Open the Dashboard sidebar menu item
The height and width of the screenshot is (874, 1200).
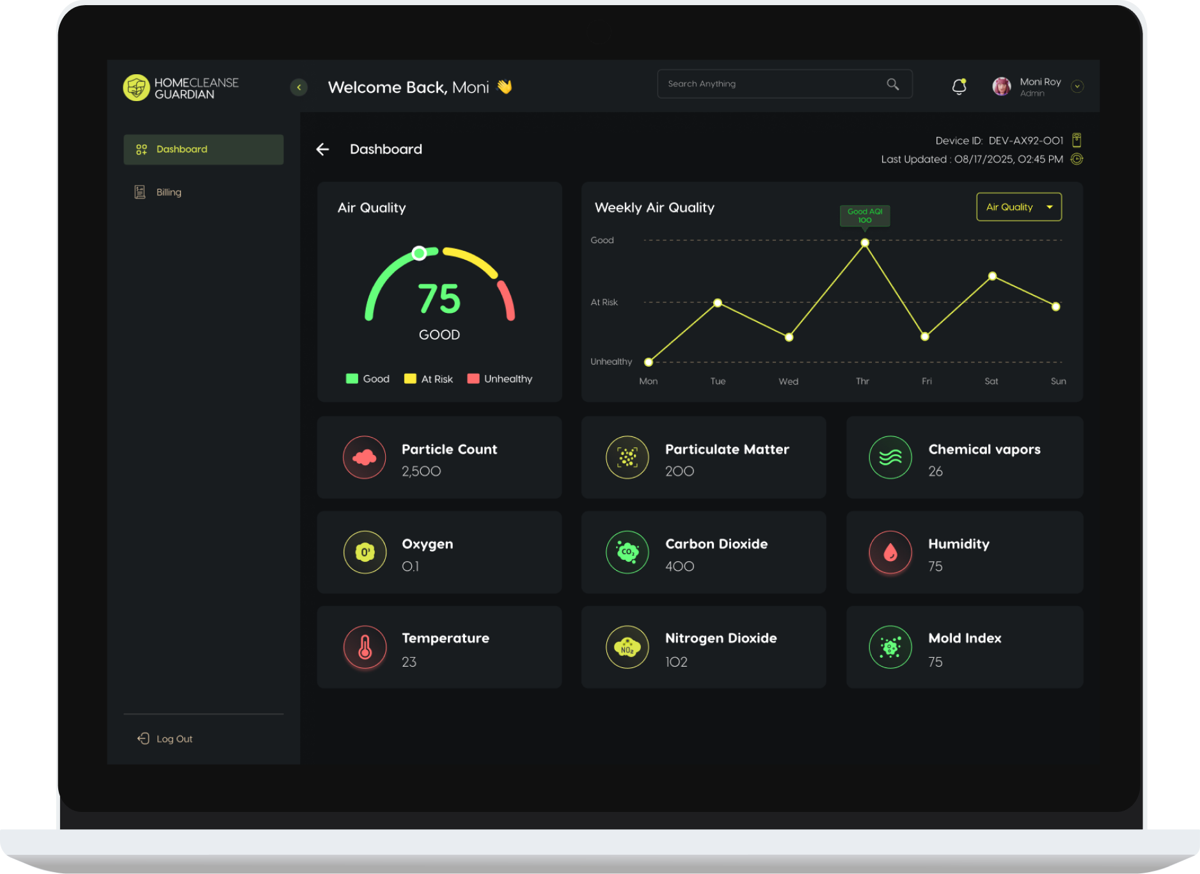point(203,149)
